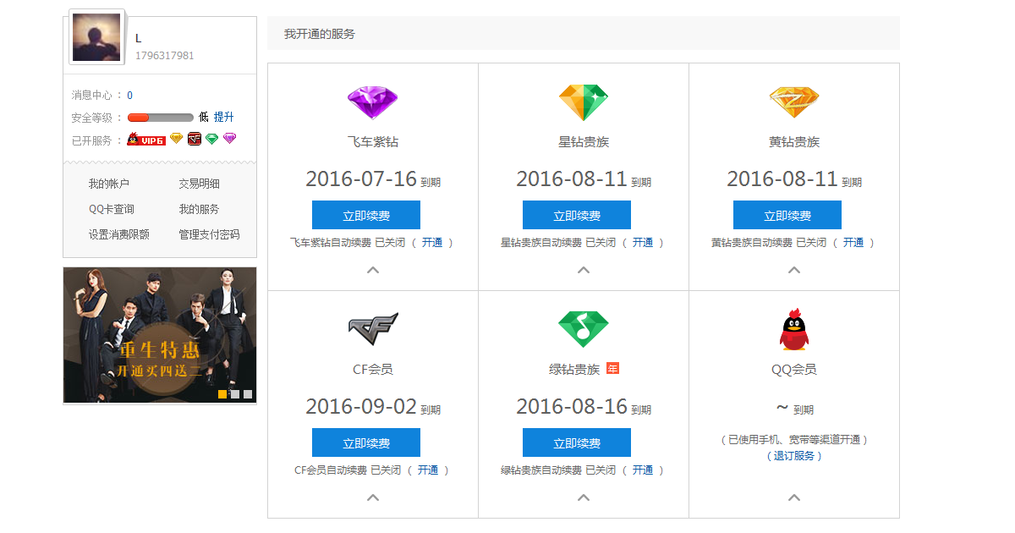Select the first orange banner indicator dot

pyautogui.click(x=222, y=394)
